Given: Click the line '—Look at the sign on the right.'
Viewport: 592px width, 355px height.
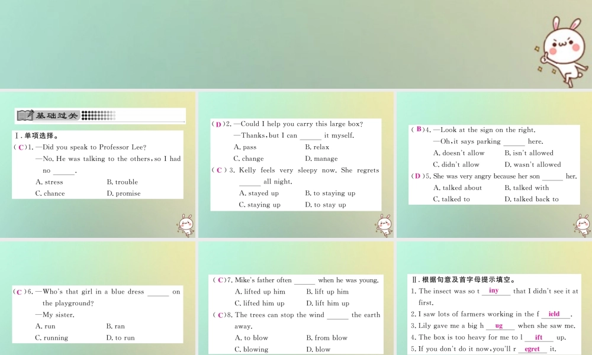Looking at the screenshot, I should (484, 130).
